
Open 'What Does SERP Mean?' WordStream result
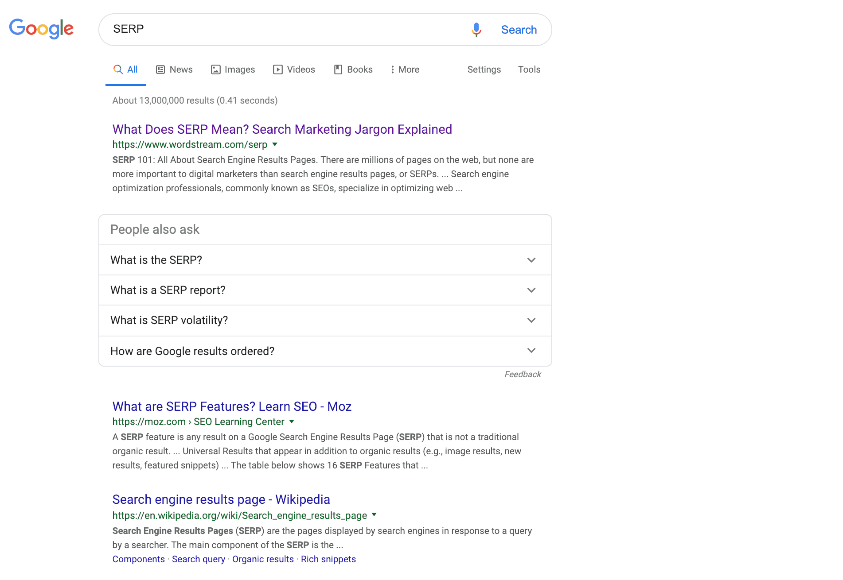pyautogui.click(x=282, y=129)
